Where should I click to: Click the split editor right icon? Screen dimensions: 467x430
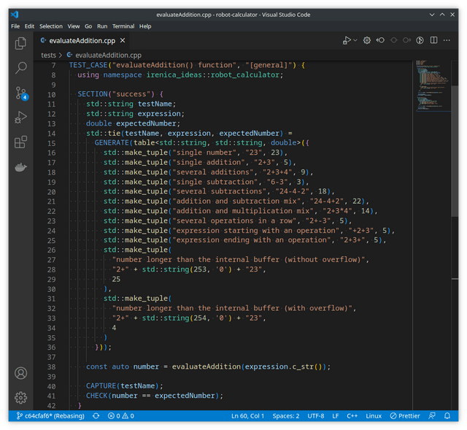pyautogui.click(x=433, y=40)
